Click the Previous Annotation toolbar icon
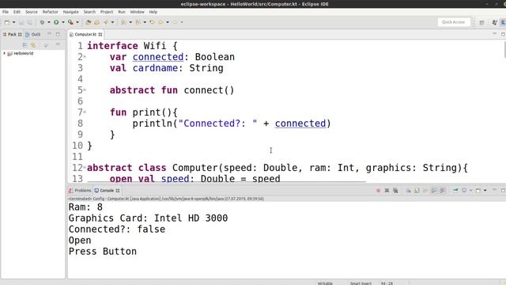The width and height of the screenshot is (506, 285). point(138,22)
